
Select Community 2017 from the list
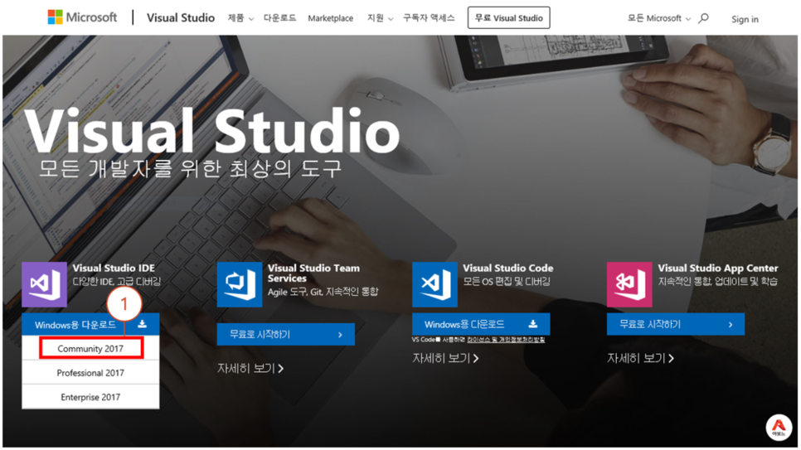point(90,349)
